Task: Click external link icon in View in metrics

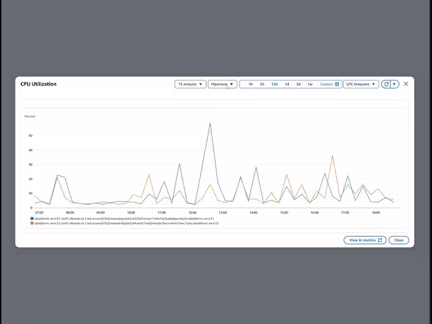Action: click(380, 240)
